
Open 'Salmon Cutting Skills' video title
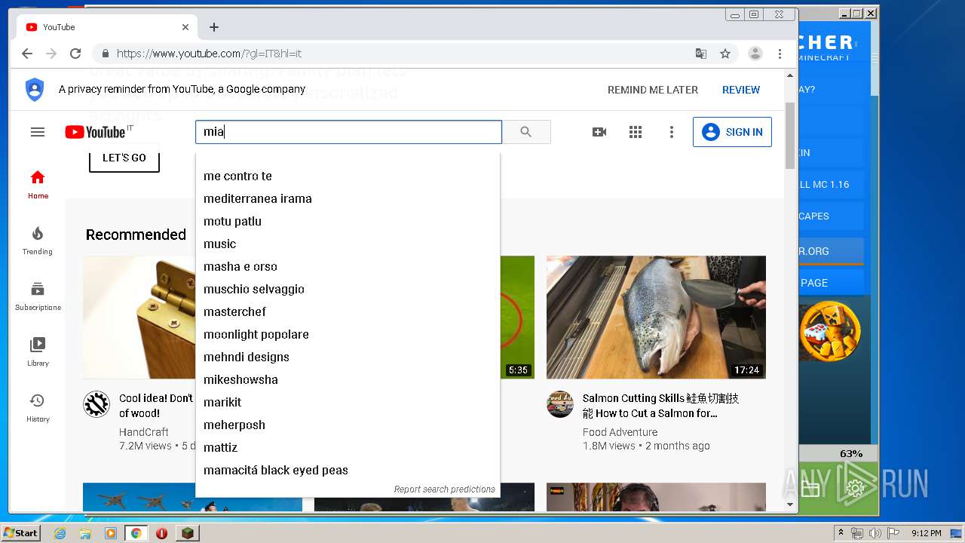click(x=660, y=406)
